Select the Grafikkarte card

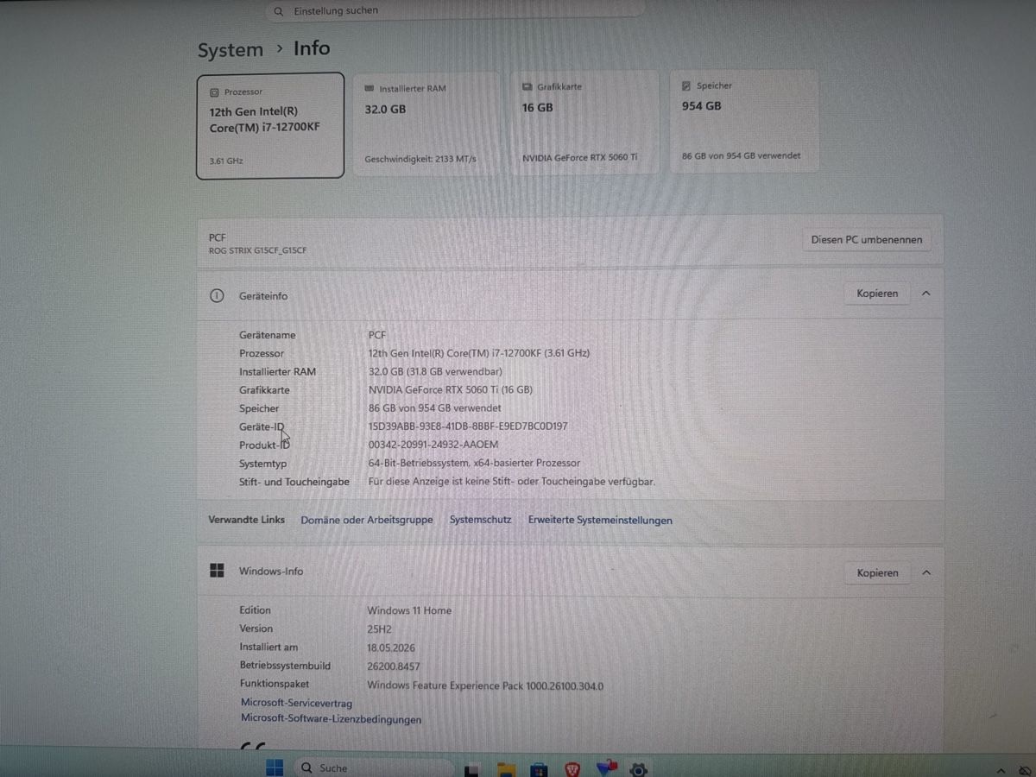[585, 122]
